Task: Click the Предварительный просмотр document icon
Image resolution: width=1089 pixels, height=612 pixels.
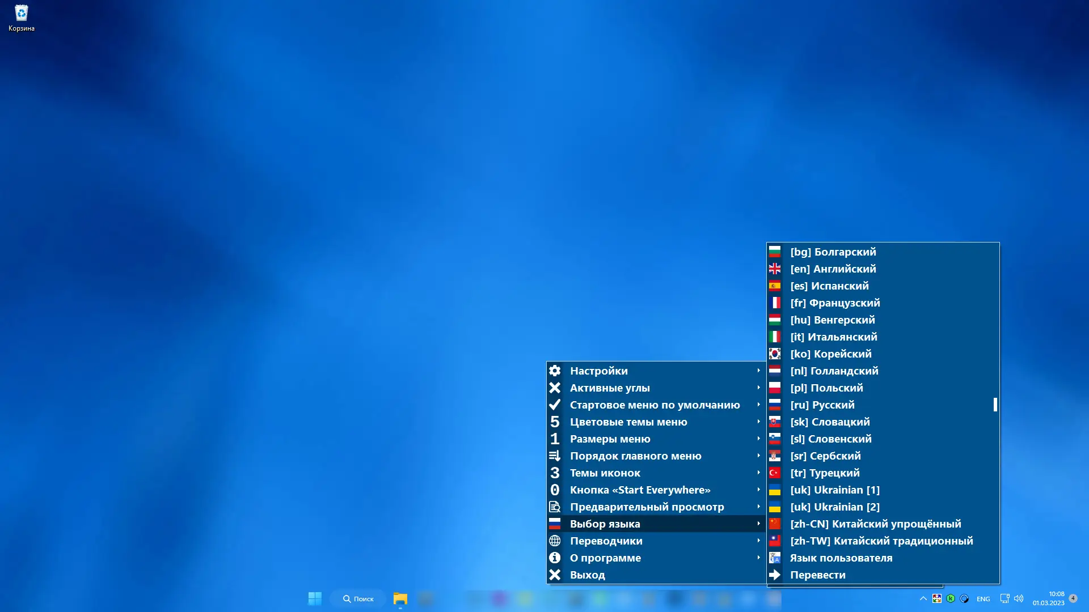Action: (555, 507)
